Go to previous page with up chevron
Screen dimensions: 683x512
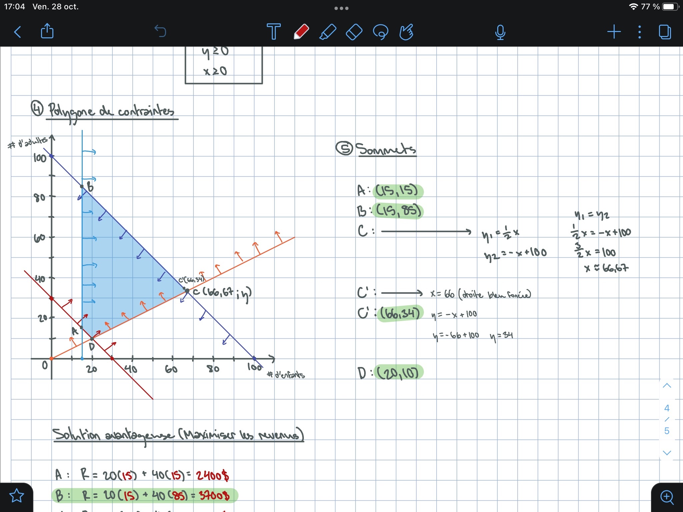point(667,386)
